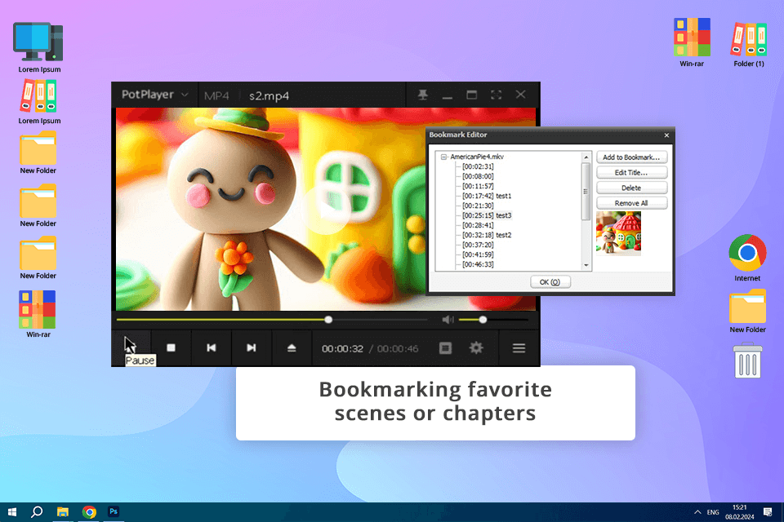Toggle PotPlayer fullscreen mode icon
Viewport: 784px width, 522px height.
click(496, 95)
